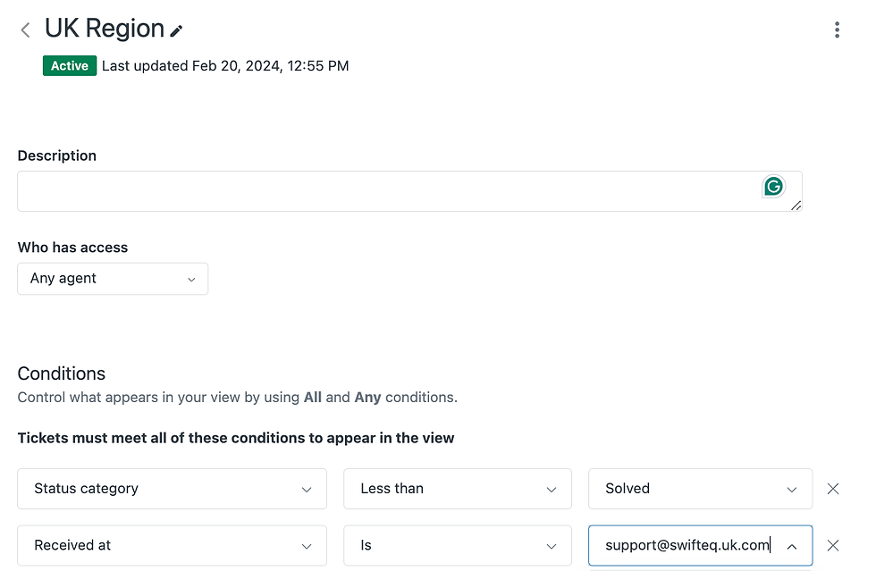The image size is (876, 571).
Task: Click the Grammarly icon in Description field
Action: (x=772, y=186)
